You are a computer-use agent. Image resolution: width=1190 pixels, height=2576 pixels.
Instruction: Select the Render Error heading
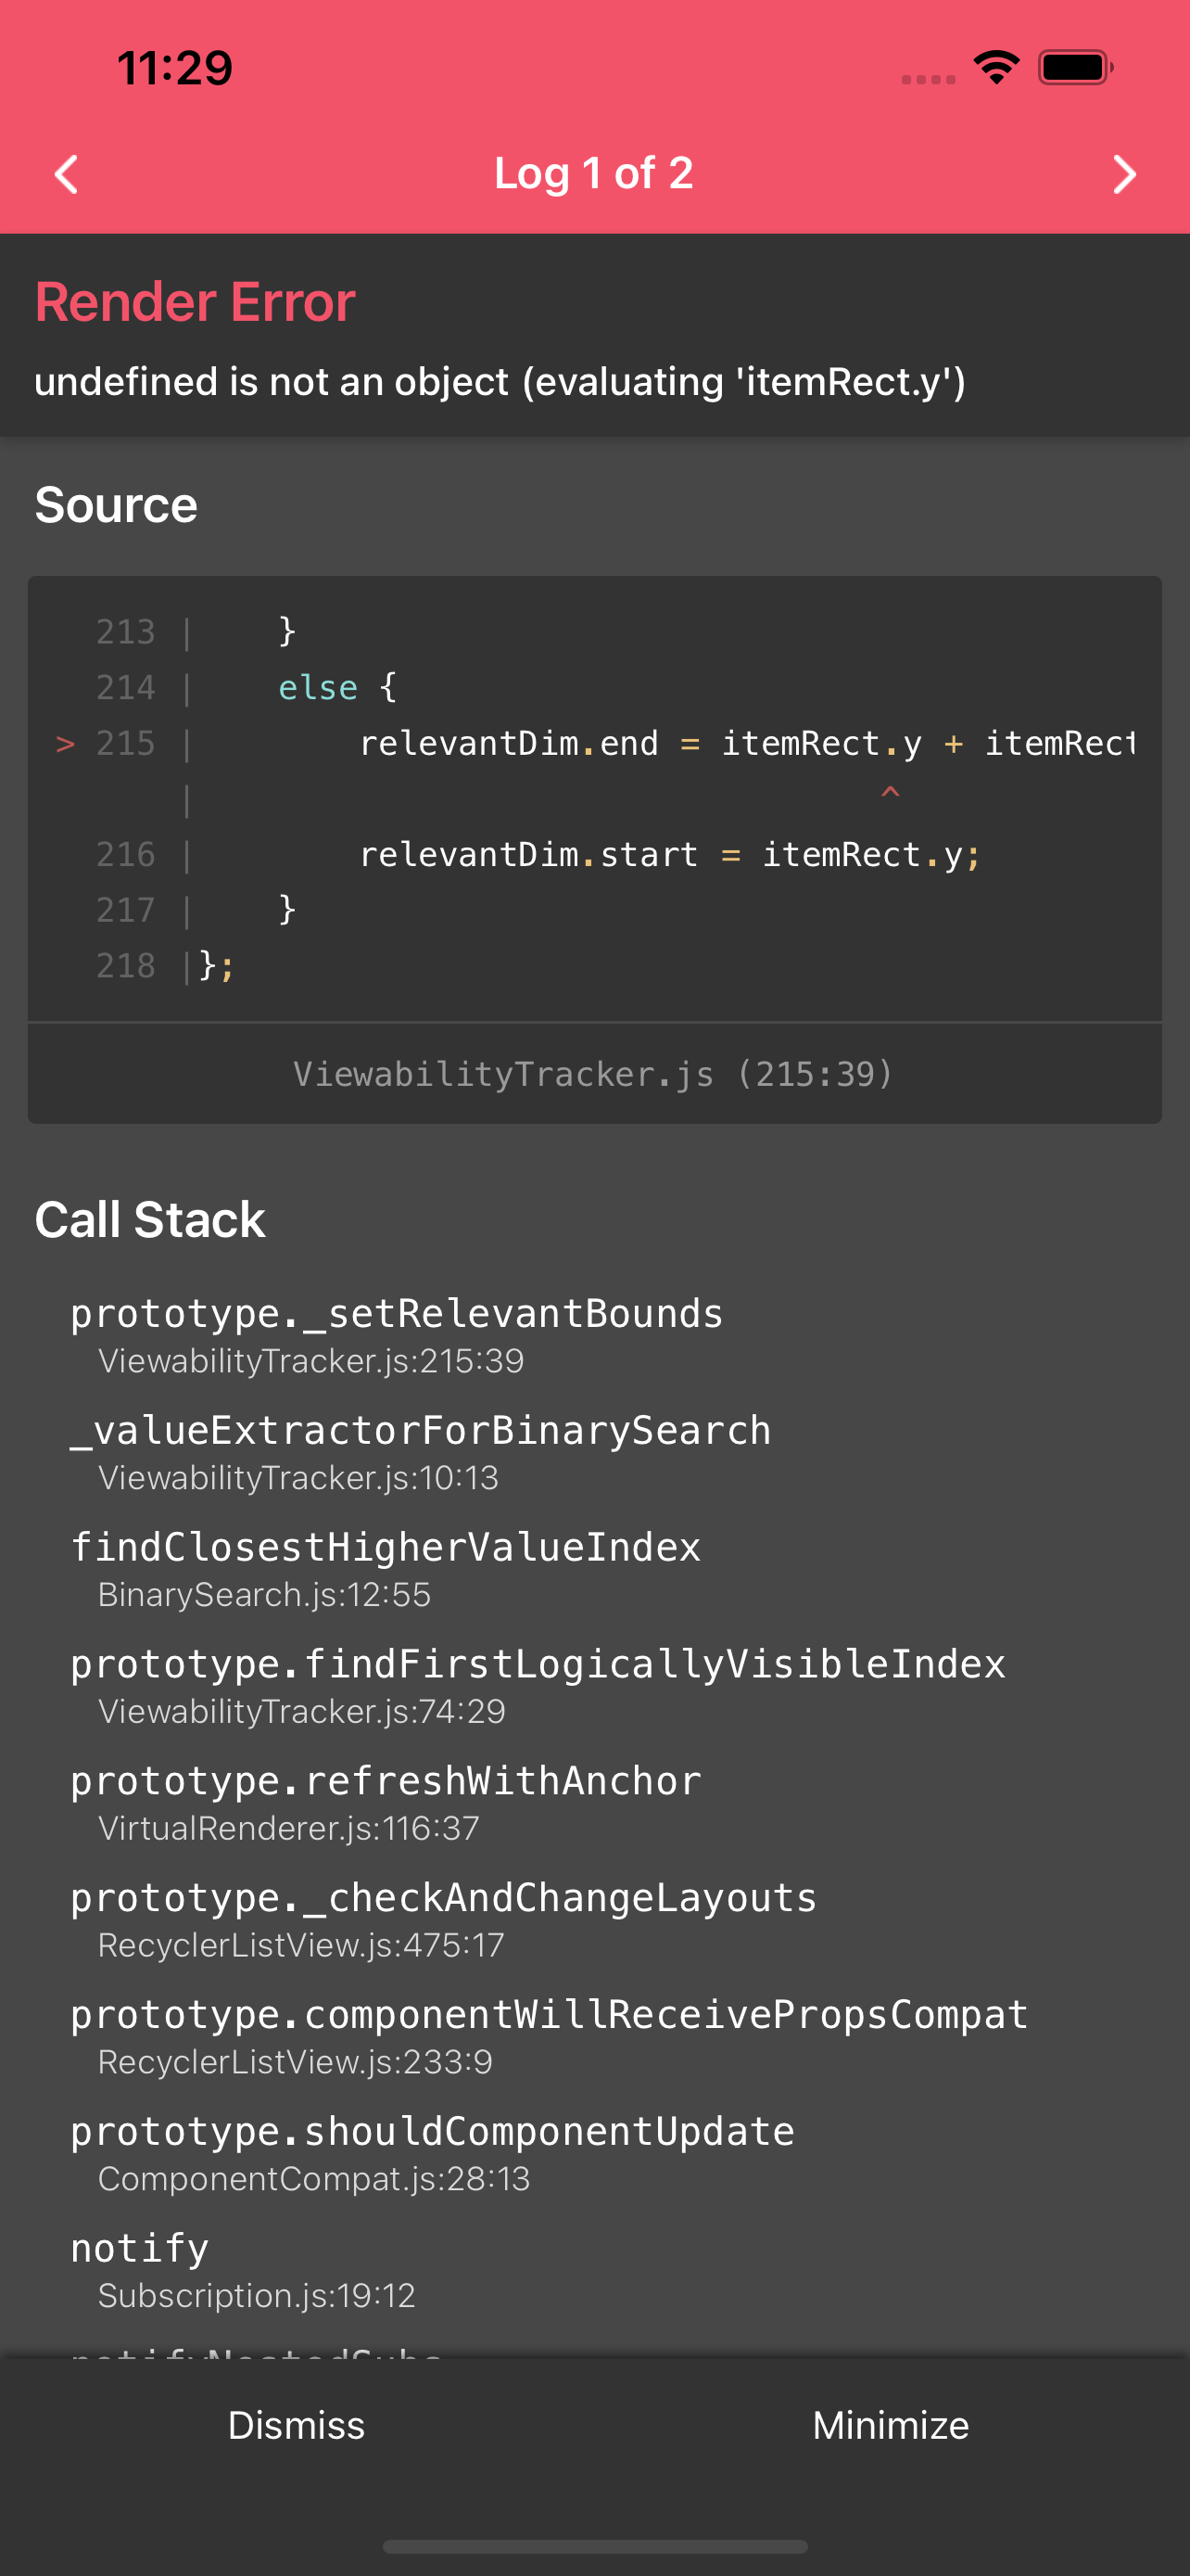[196, 300]
